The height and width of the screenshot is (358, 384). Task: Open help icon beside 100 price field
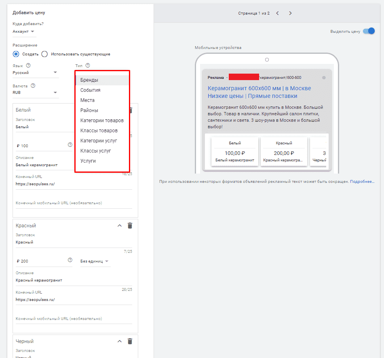(70, 144)
